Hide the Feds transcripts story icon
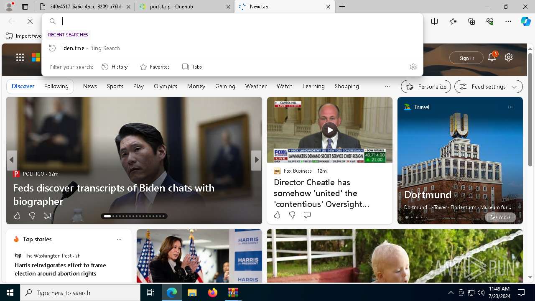 (47, 216)
